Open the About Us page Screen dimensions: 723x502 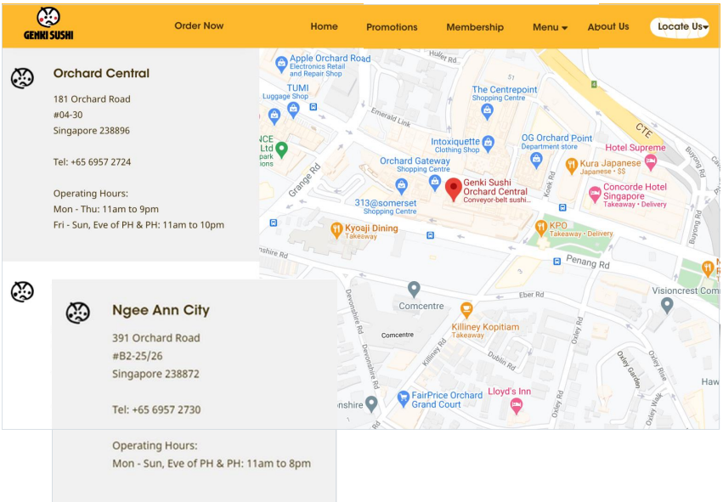click(607, 26)
